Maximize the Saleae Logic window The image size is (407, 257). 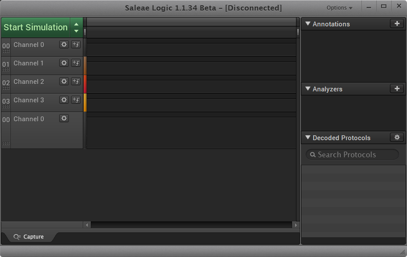(384, 7)
